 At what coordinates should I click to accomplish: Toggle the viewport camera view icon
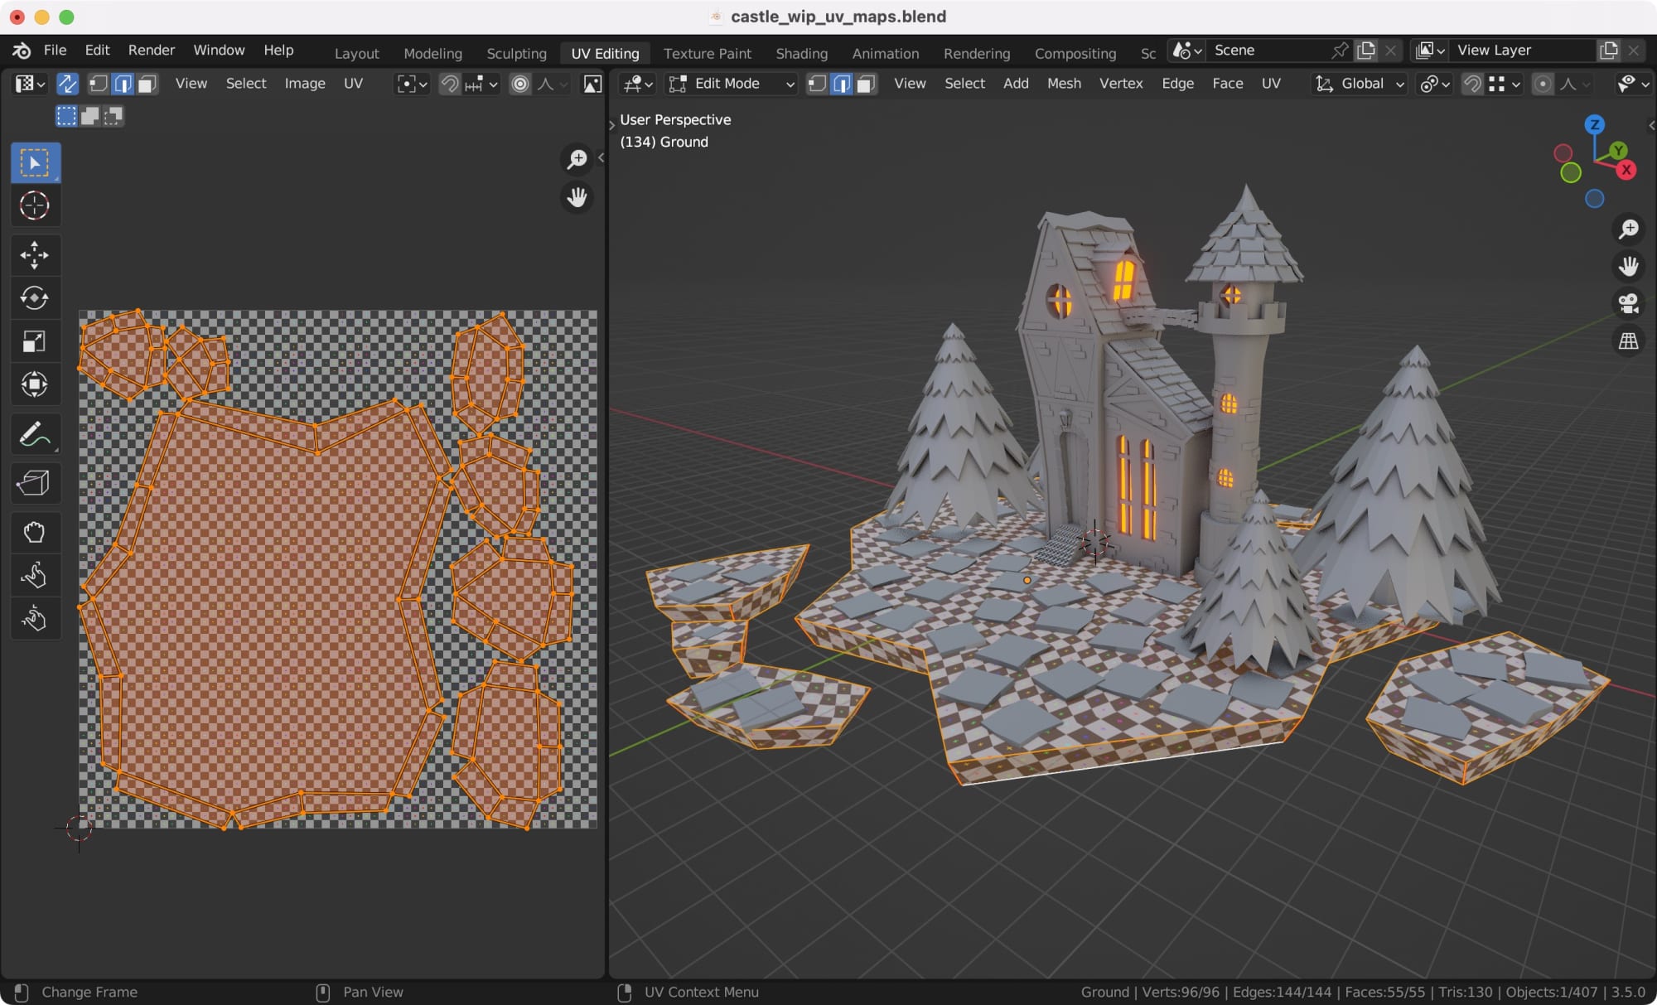pos(1627,304)
